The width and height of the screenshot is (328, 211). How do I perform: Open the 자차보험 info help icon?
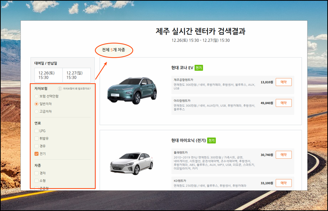click(x=60, y=89)
